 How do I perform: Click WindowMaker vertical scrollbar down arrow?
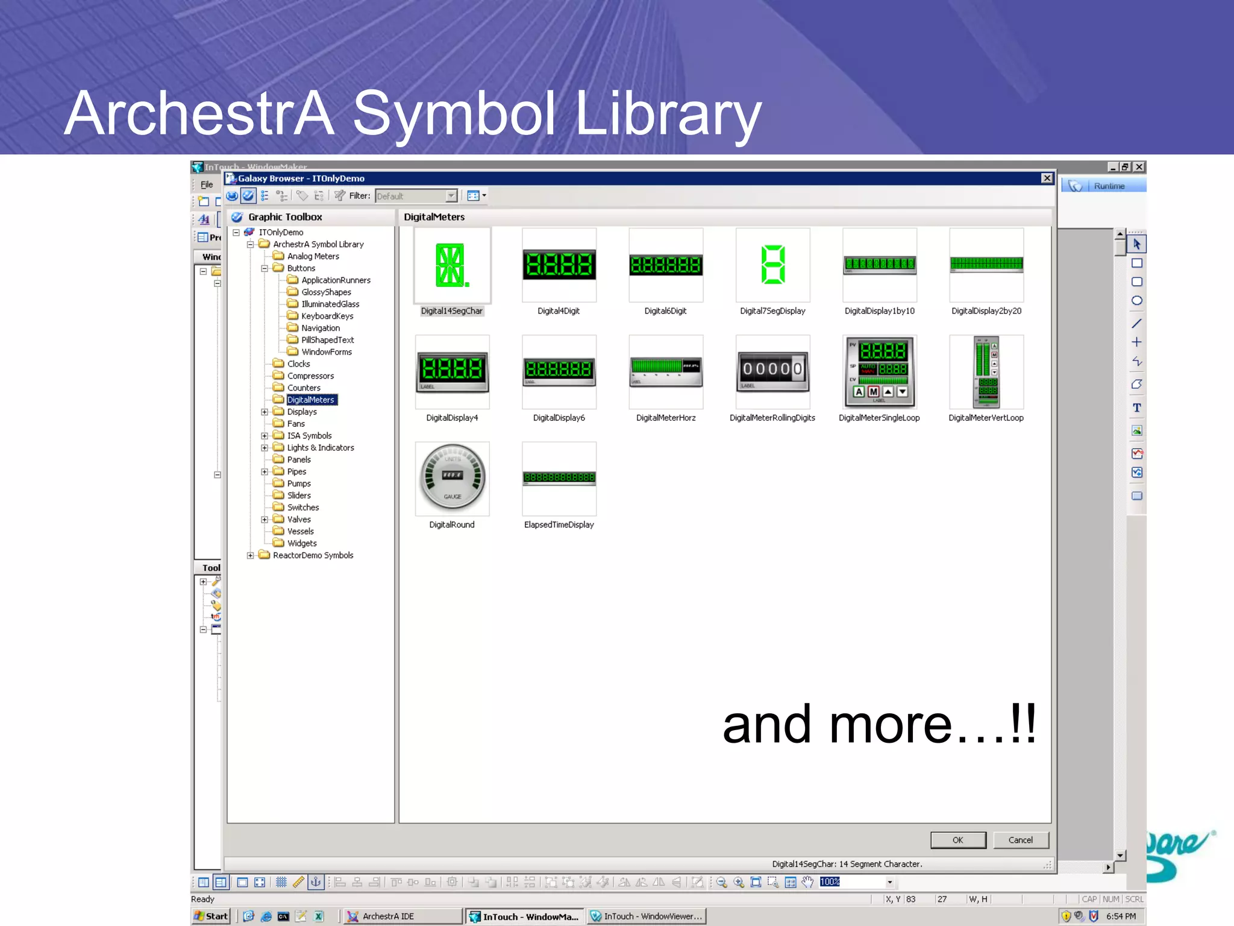point(1120,855)
